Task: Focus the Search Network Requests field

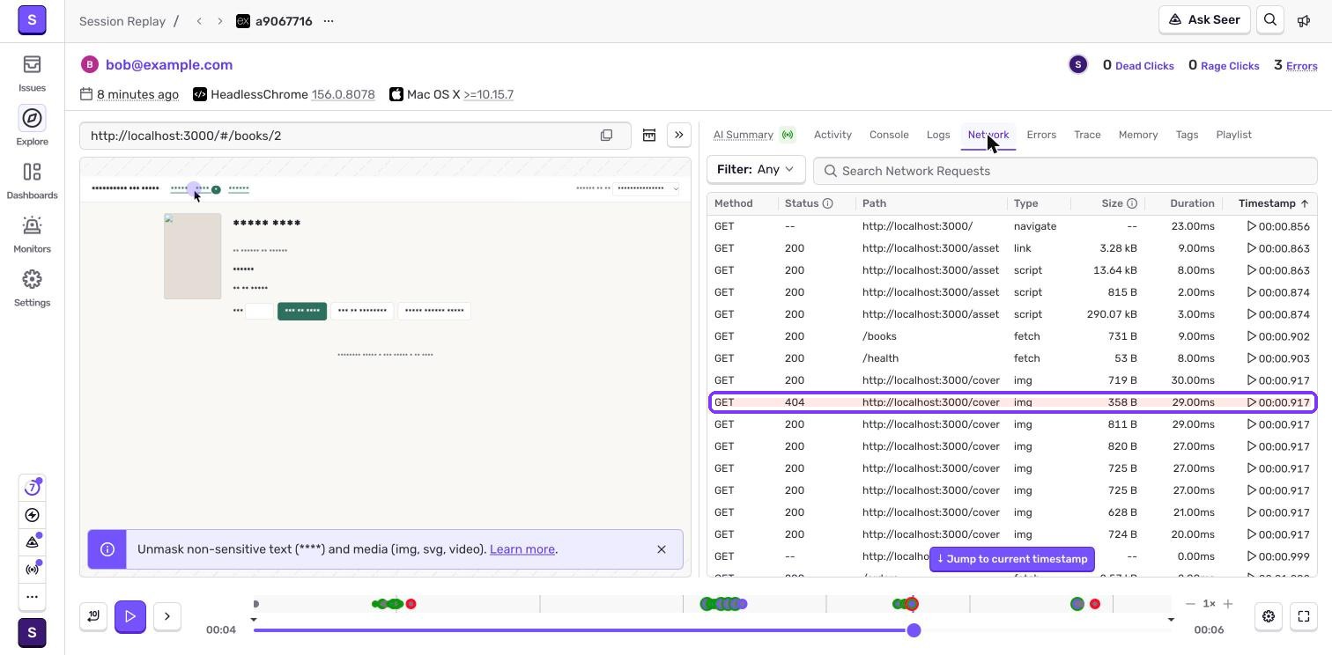Action: (x=1065, y=171)
